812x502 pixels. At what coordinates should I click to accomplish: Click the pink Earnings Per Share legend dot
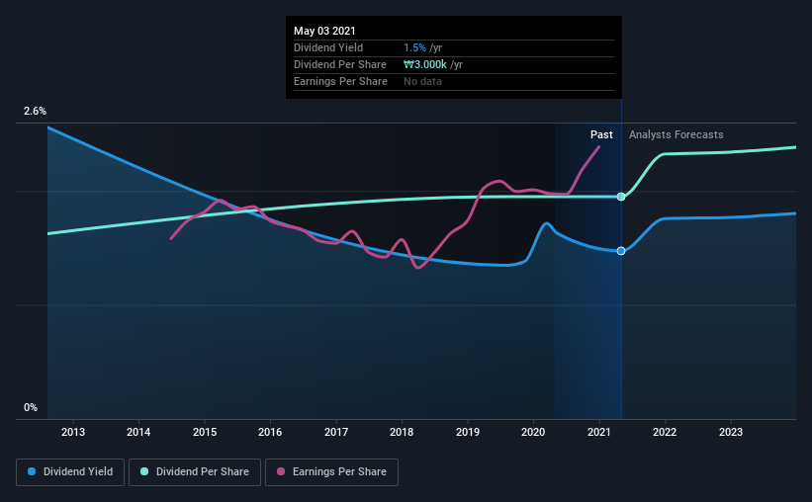click(281, 471)
